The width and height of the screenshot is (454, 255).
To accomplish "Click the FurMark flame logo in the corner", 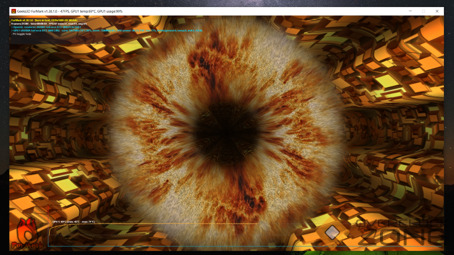I will point(27,234).
